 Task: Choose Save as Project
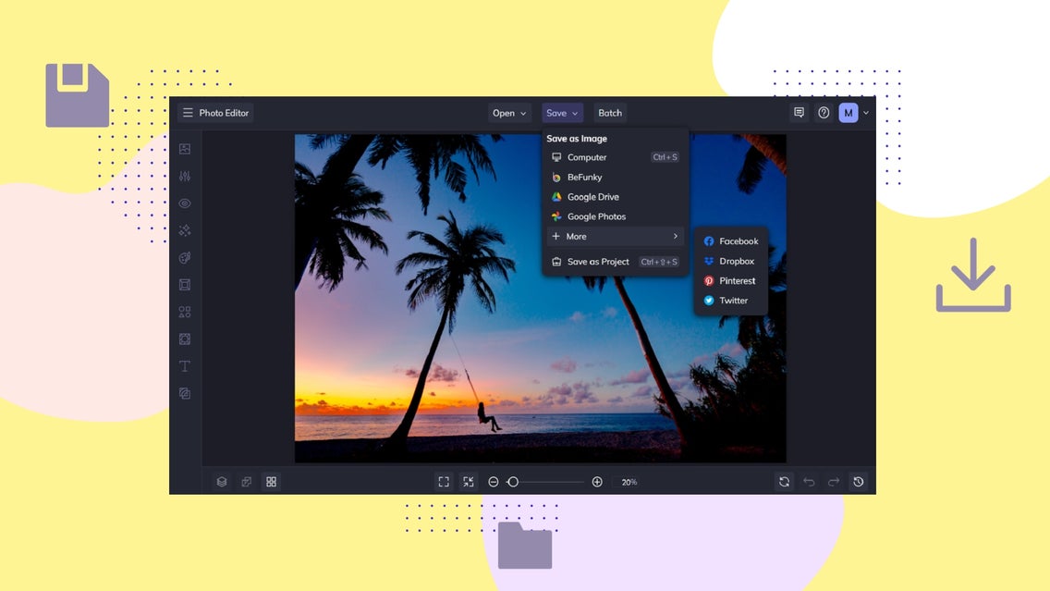[615, 262]
